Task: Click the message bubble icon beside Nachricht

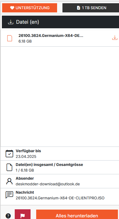Action: click(x=9, y=195)
